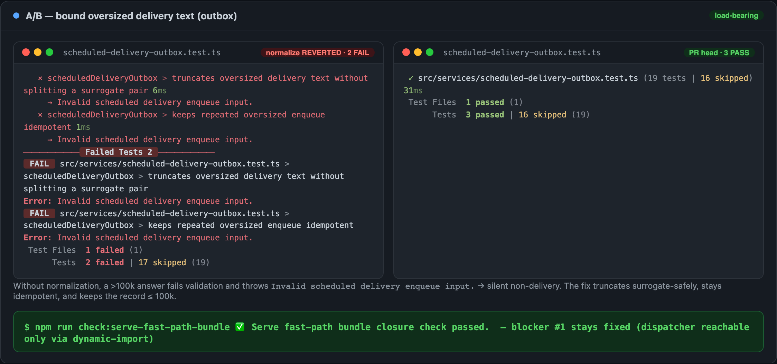The height and width of the screenshot is (364, 777).
Task: Minimize left terminal using yellow dot
Action: point(38,52)
